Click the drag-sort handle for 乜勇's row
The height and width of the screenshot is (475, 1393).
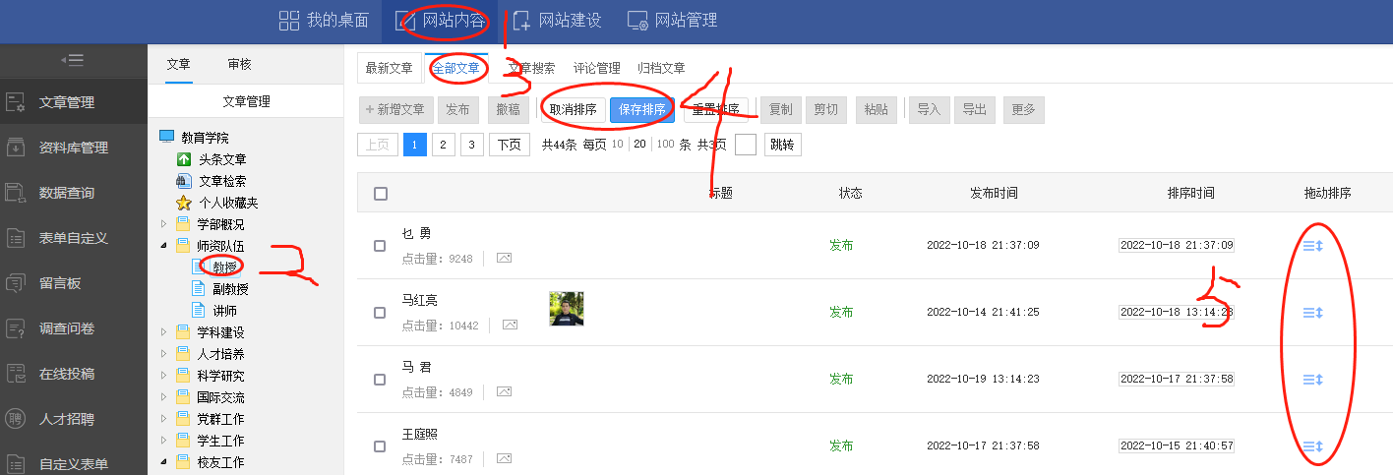(x=1312, y=246)
